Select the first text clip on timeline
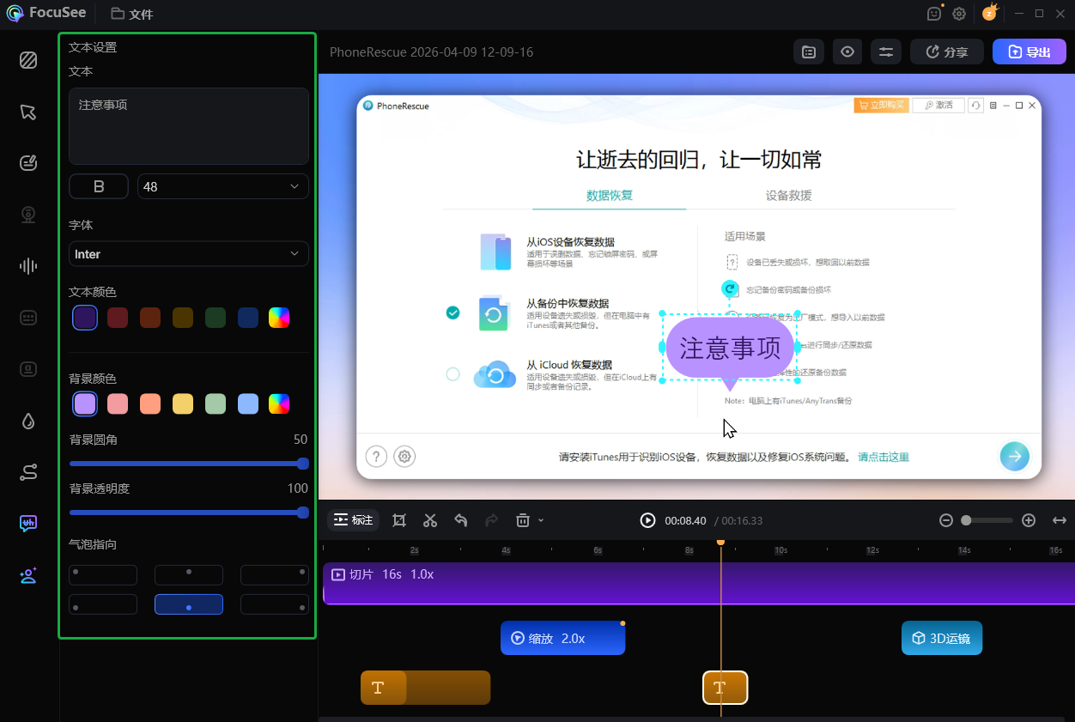Viewport: 1075px width, 722px height. click(425, 688)
